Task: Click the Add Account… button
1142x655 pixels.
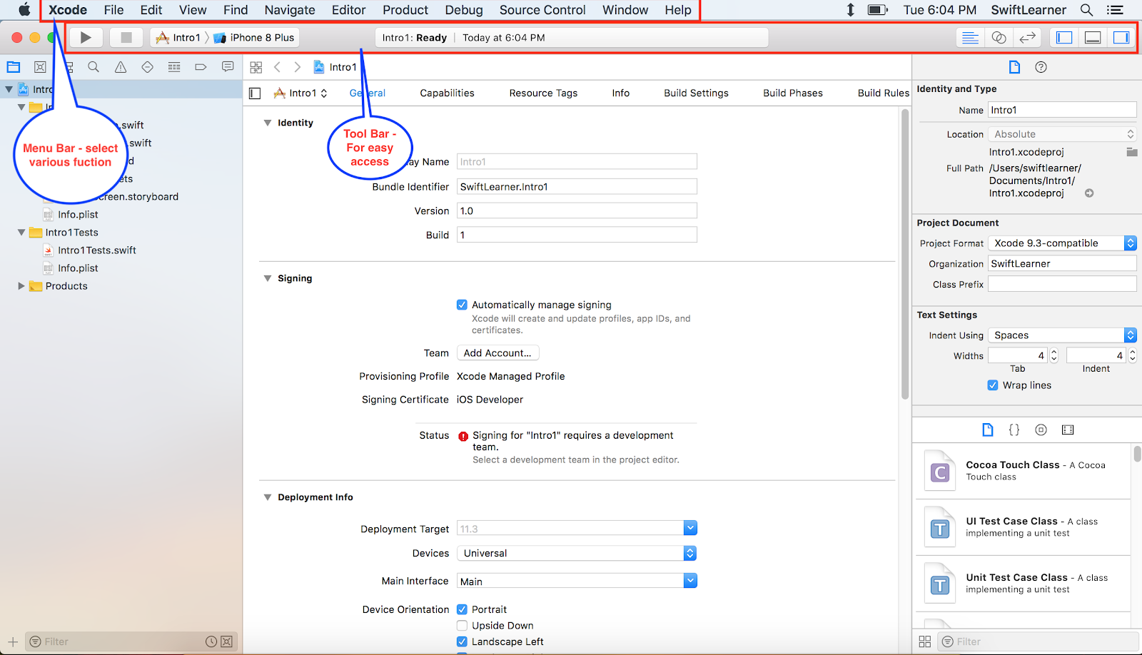Action: click(498, 353)
